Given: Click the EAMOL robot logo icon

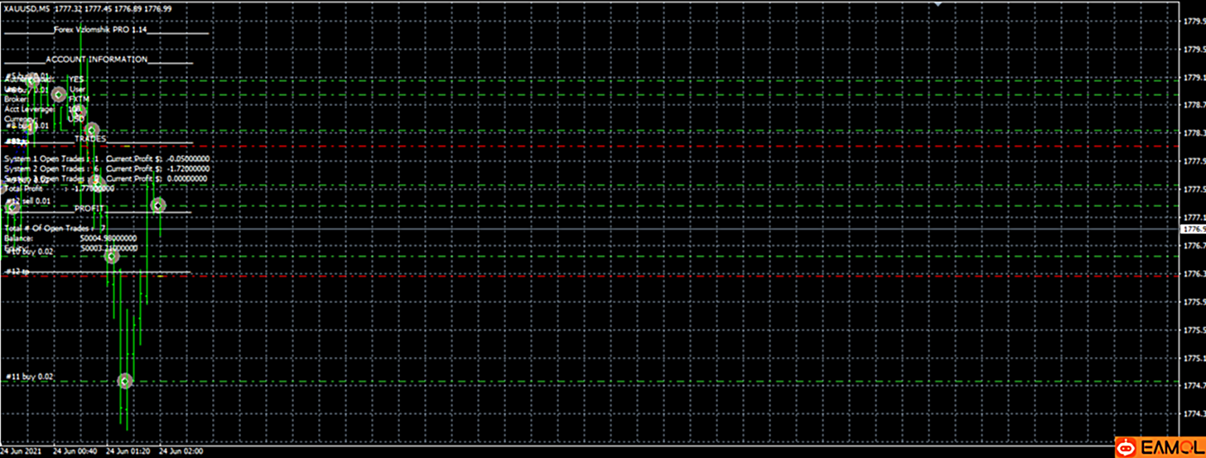Looking at the screenshot, I should [x=1126, y=447].
